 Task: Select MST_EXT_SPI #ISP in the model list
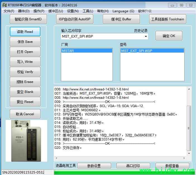click(x=152, y=51)
